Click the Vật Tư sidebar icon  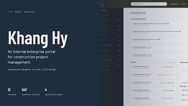(x=98, y=40)
